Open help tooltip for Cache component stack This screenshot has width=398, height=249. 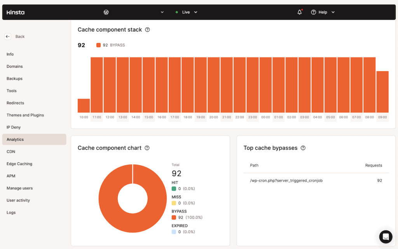tap(147, 30)
